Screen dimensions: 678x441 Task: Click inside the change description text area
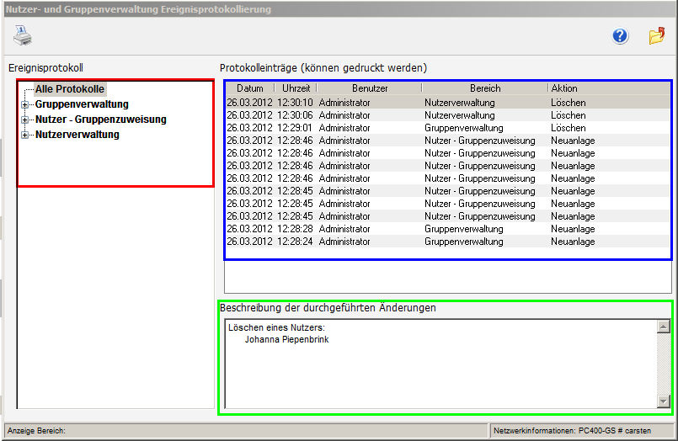point(438,370)
